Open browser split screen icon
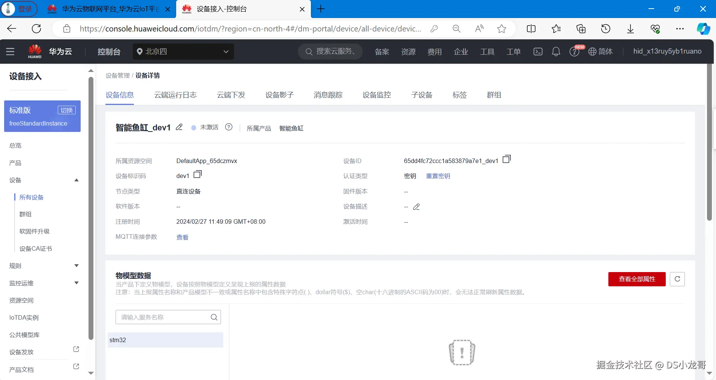The height and width of the screenshot is (380, 716). [x=531, y=29]
